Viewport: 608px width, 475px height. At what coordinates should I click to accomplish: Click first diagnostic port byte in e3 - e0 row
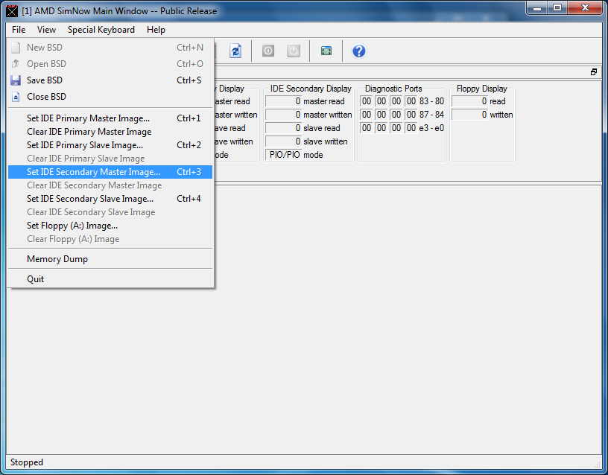[367, 128]
